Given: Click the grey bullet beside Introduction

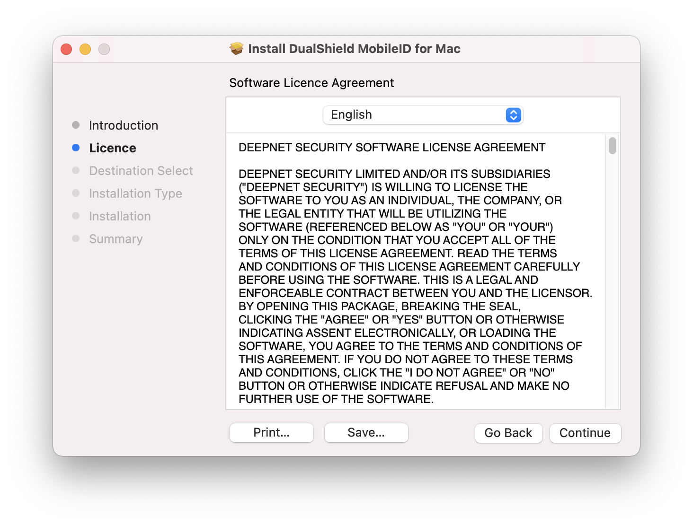Looking at the screenshot, I should point(76,125).
